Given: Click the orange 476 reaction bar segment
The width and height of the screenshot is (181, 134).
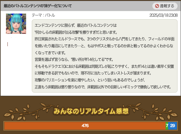Looking at the screenshot, I should pyautogui.click(x=85, y=126).
